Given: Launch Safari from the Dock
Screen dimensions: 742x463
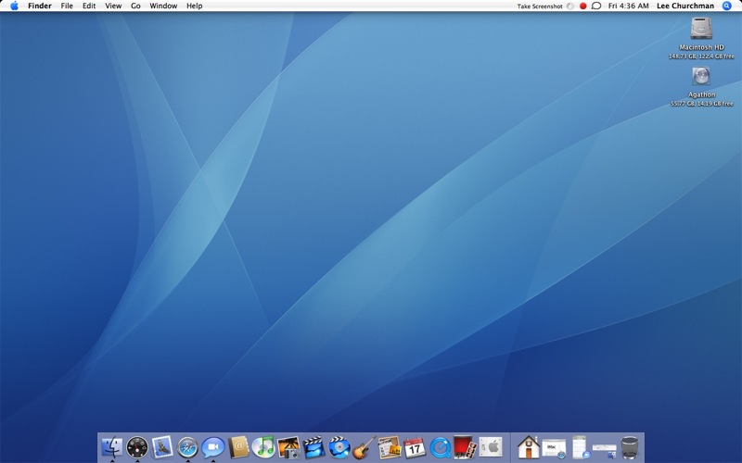Looking at the screenshot, I should coord(188,447).
